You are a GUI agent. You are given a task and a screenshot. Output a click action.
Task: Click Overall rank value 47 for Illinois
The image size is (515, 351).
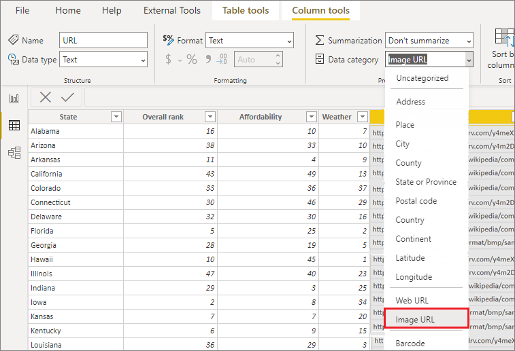pos(170,274)
